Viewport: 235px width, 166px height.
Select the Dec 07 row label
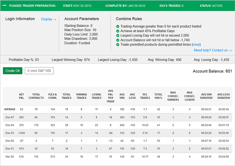pos(10,117)
